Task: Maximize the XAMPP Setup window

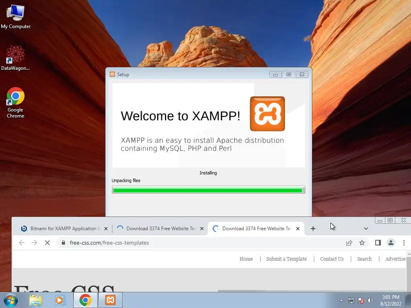Action: point(289,75)
